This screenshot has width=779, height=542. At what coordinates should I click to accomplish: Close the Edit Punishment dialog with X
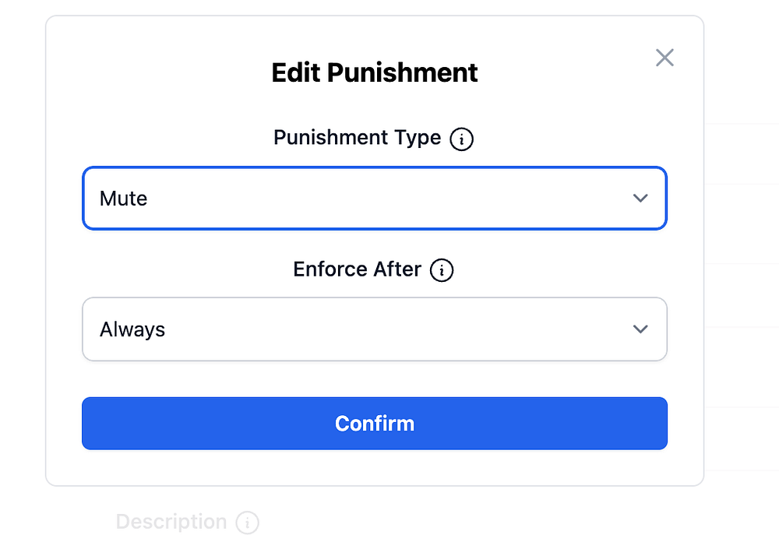(x=664, y=58)
